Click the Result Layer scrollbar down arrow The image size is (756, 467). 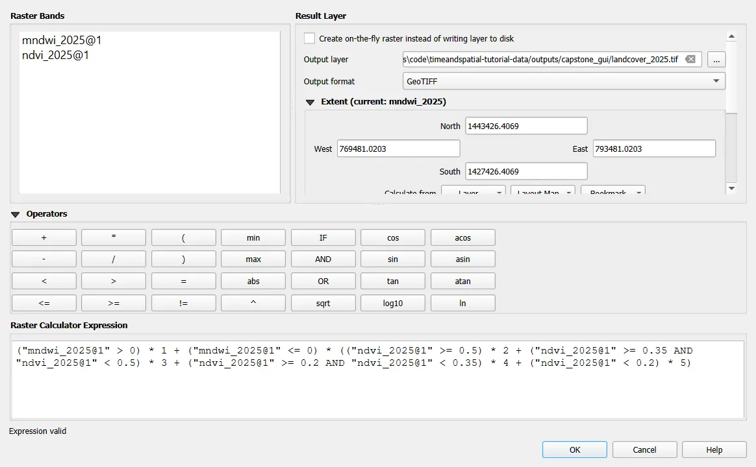pos(731,188)
